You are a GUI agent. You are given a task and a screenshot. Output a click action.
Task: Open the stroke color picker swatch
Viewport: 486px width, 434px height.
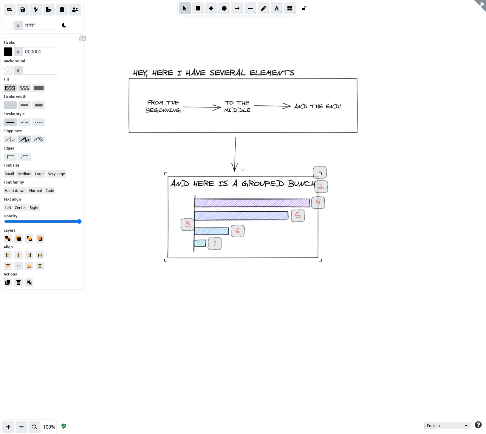(x=8, y=51)
